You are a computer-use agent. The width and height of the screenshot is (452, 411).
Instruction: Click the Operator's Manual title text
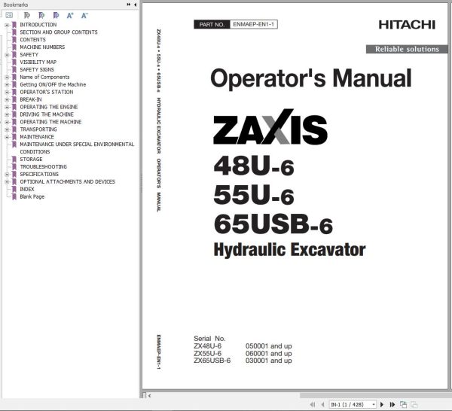(x=311, y=78)
